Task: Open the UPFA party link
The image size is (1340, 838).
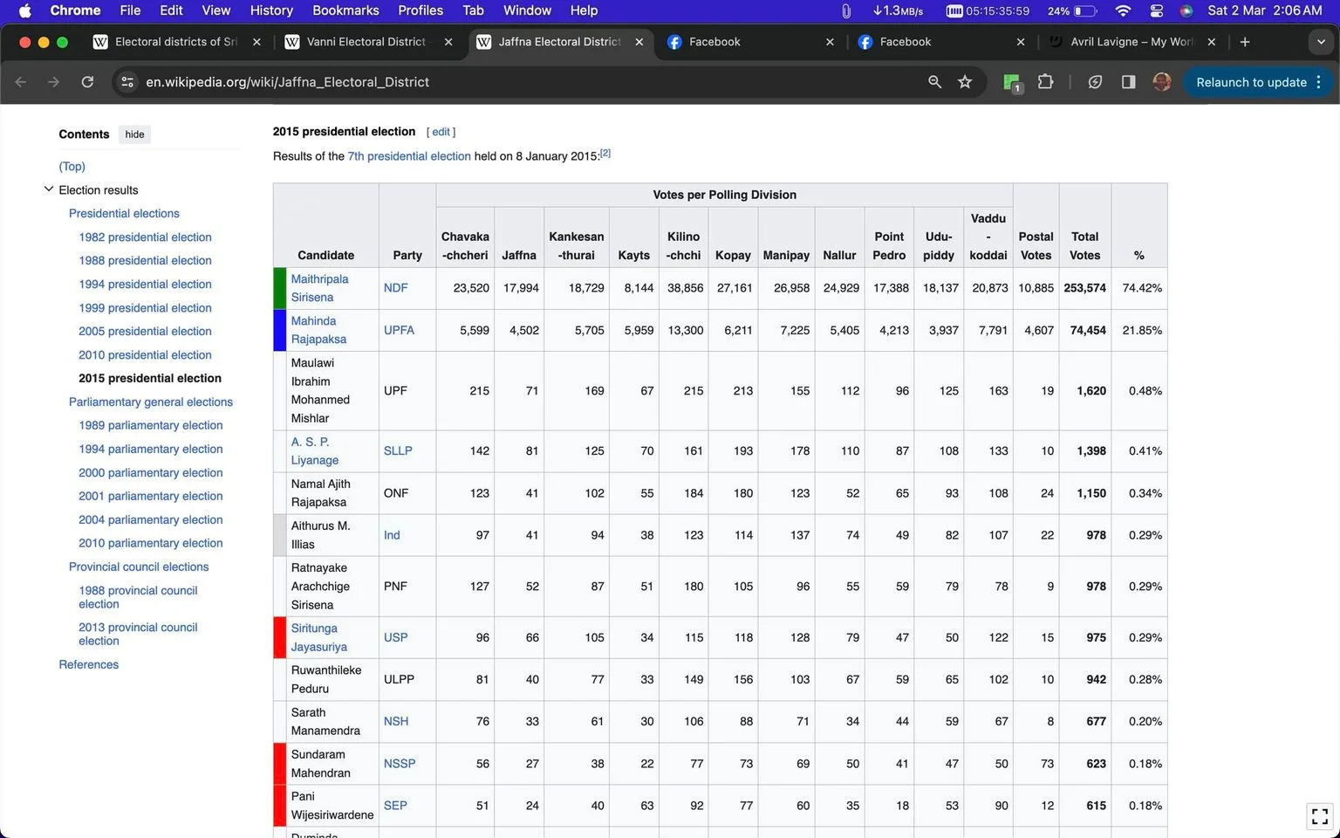Action: pos(399,330)
